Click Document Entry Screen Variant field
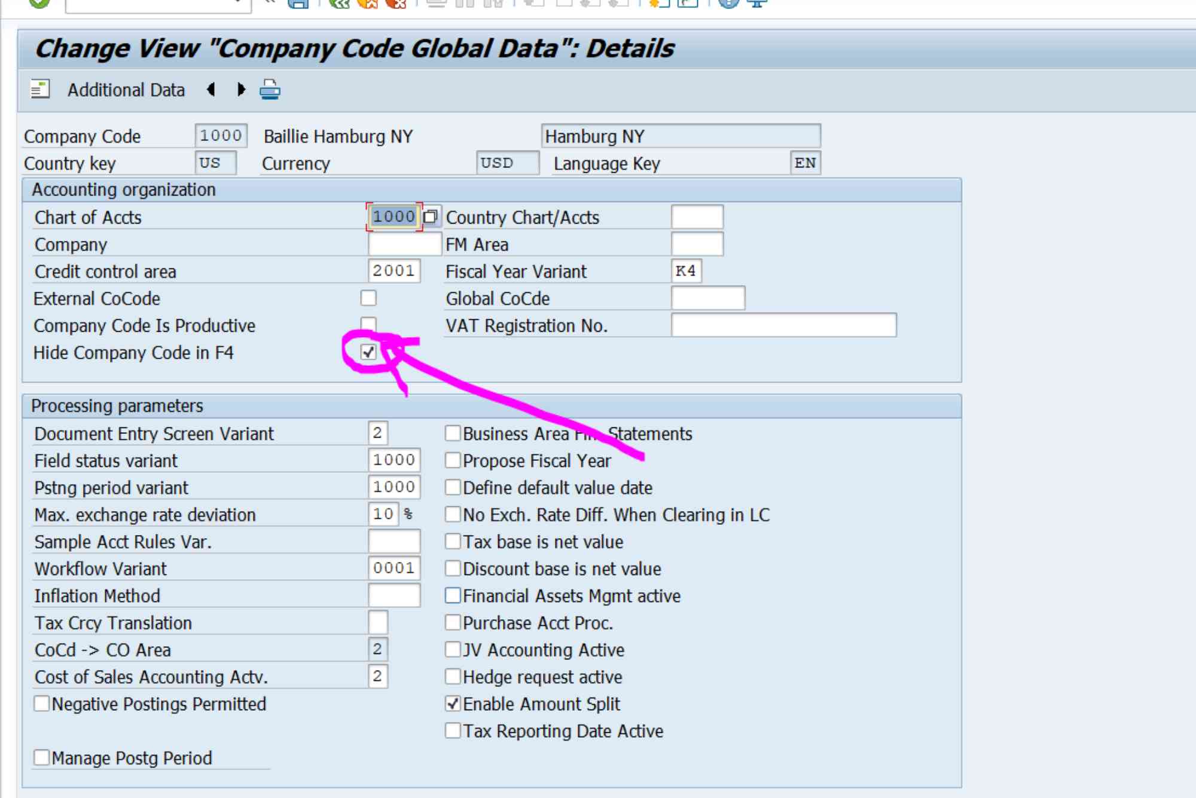The height and width of the screenshot is (798, 1196). (x=378, y=433)
